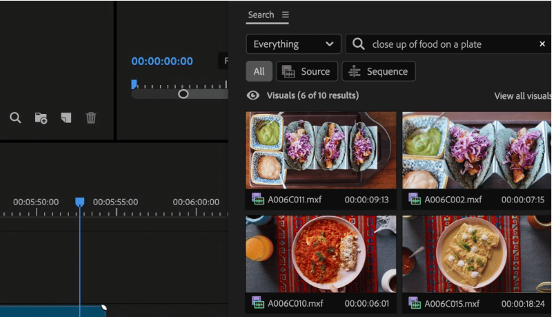Click the search magnifier in query field
This screenshot has width=552, height=317.
tap(358, 44)
